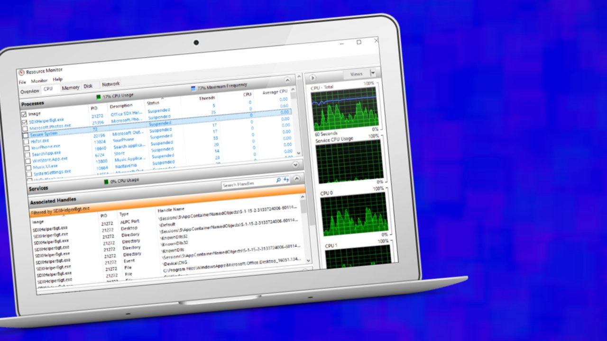
Task: Sort processes by Threads column header
Action: pyautogui.click(x=207, y=98)
